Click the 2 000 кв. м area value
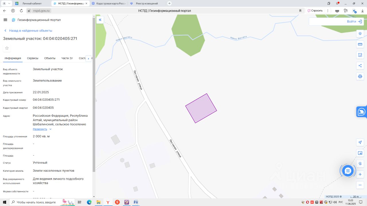This screenshot has width=367, height=206. [41, 136]
